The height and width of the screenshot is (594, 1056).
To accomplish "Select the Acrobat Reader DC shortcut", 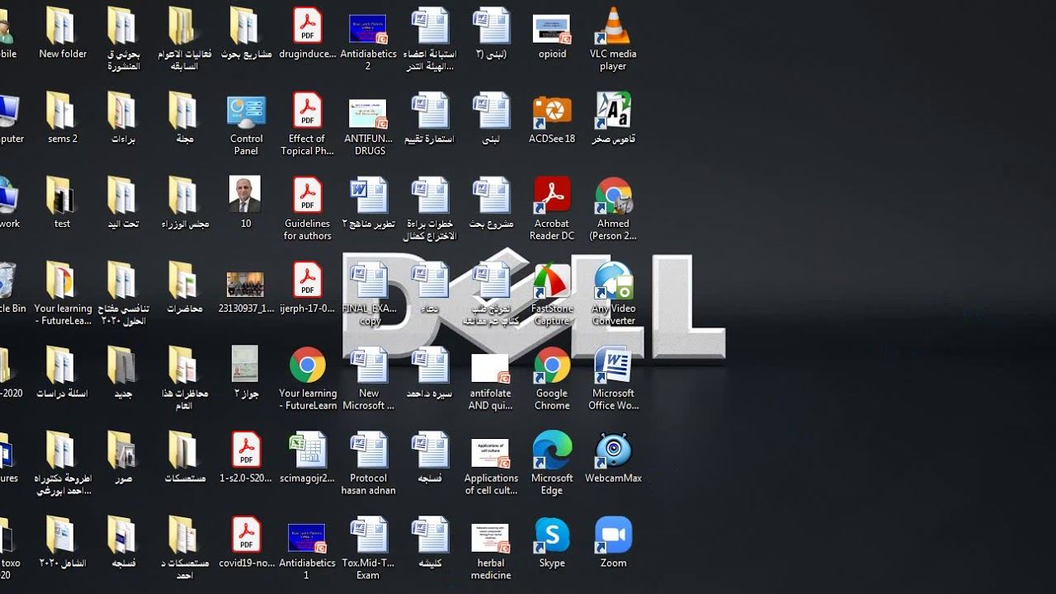I will [x=552, y=209].
